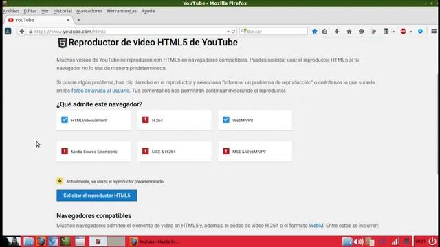Click the blue round extension icon

pyautogui.click(x=420, y=32)
